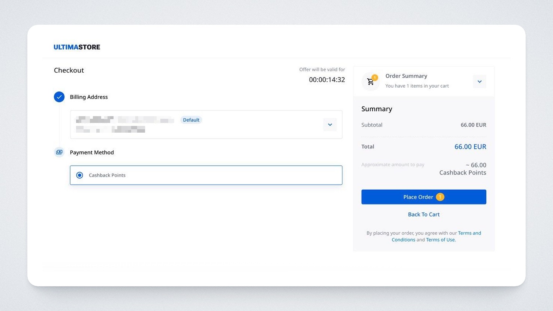Click the Billing Address step label
The image size is (553, 311).
click(89, 97)
